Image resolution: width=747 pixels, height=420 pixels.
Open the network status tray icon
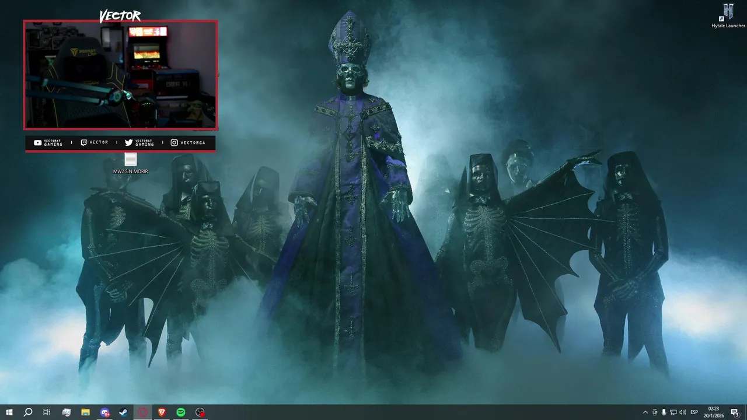[673, 412]
